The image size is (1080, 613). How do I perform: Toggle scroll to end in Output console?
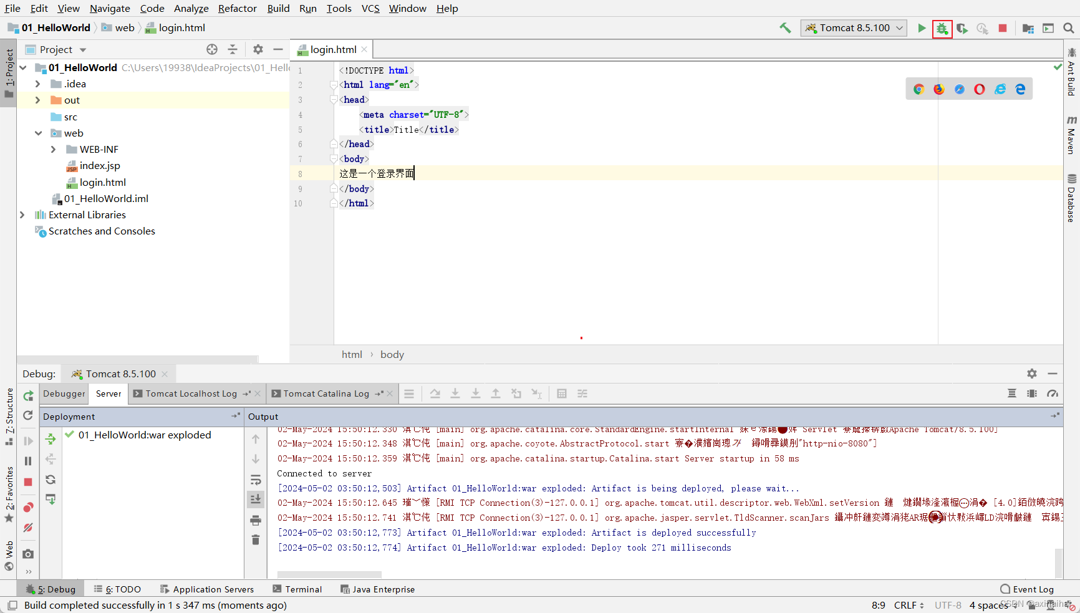[256, 499]
